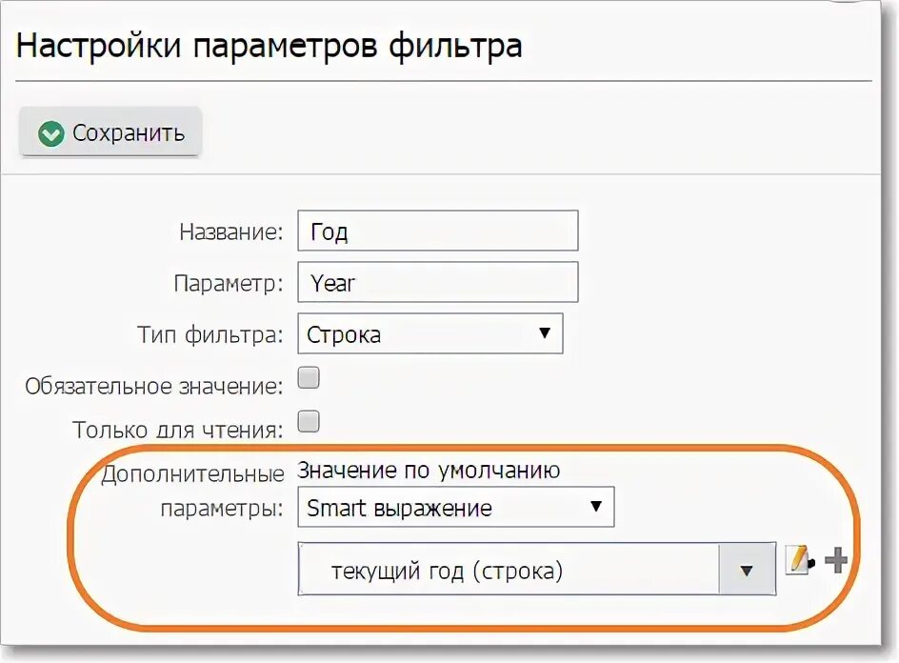Click the Параметр: label

[229, 284]
